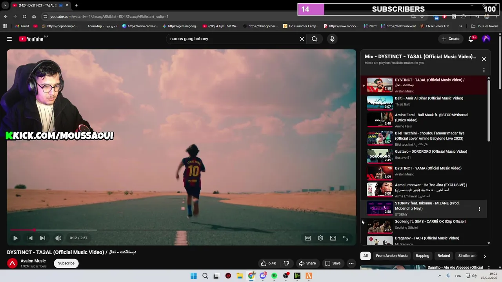Open the Tous les favoris folder
Image resolution: width=502 pixels, height=282 pixels.
[x=484, y=26]
